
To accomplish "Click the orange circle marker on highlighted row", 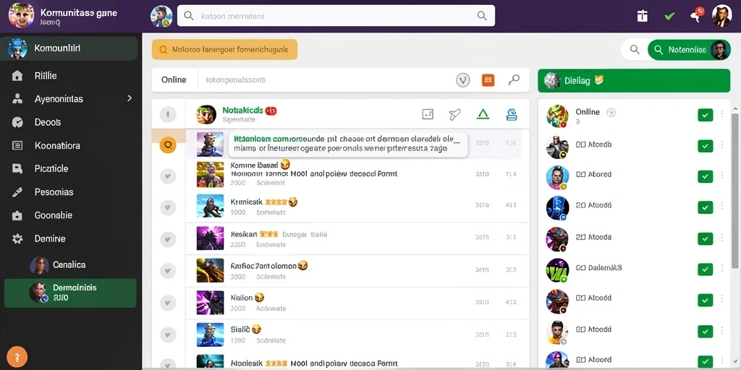I will tap(168, 145).
